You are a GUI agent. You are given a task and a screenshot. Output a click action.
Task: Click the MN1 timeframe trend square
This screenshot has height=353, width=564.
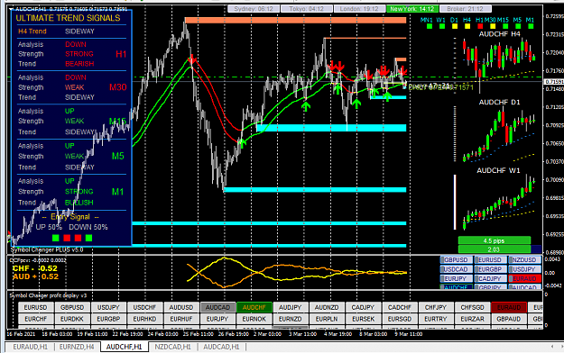tap(430, 26)
